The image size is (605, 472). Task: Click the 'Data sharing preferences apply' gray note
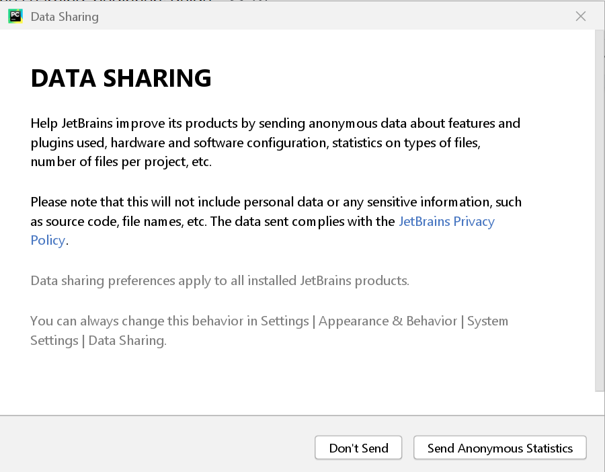click(220, 280)
